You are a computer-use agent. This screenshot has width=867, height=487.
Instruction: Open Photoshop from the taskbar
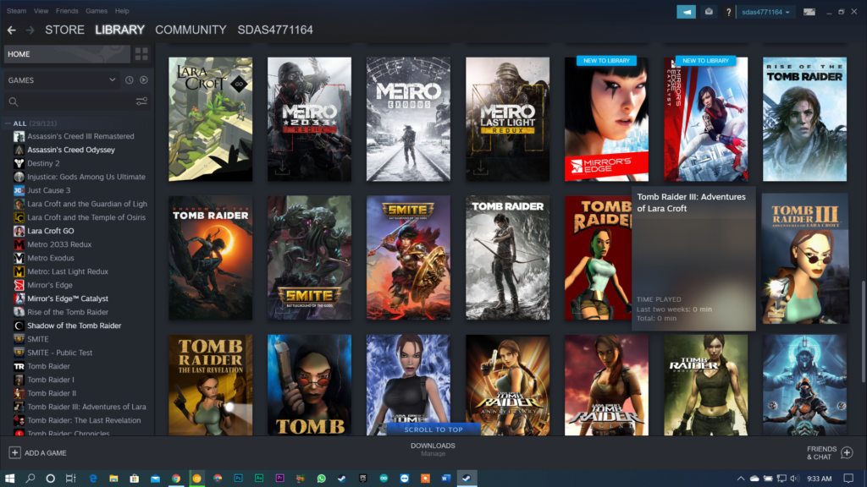(x=238, y=479)
